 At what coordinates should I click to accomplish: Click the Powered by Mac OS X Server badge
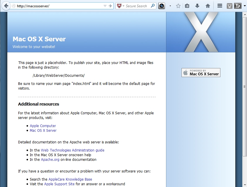pos(201,72)
